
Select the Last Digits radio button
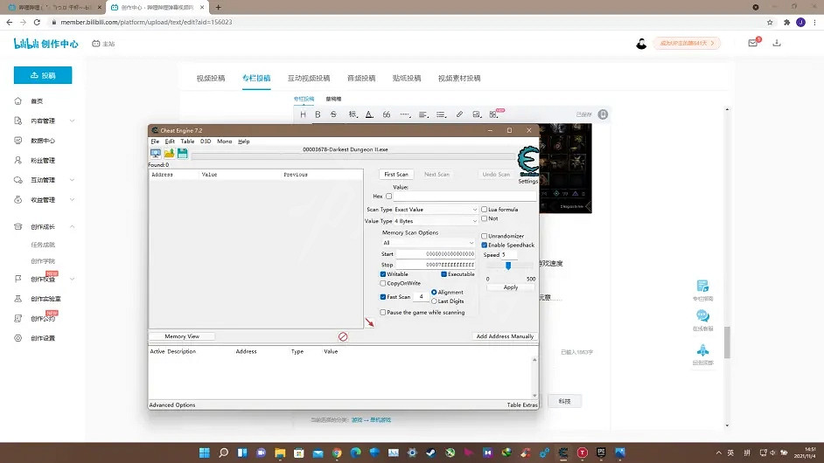point(434,301)
